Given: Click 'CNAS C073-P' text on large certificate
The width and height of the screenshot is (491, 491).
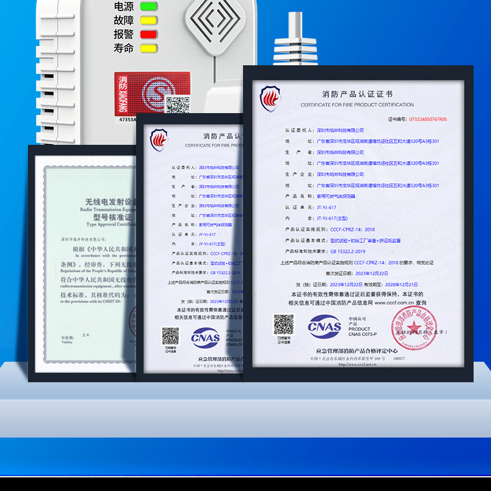Looking at the screenshot, I should point(362,334).
